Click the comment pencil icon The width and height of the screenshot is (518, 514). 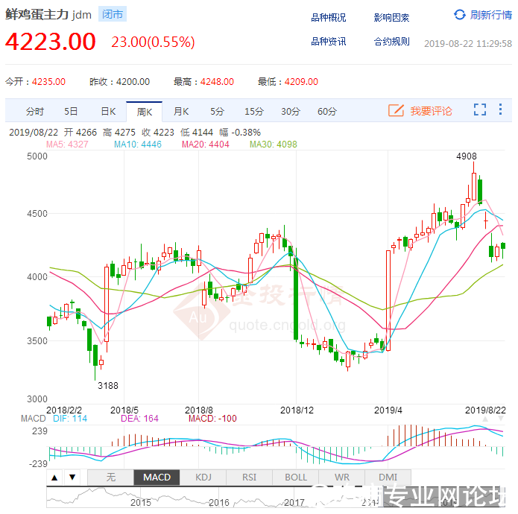click(396, 111)
